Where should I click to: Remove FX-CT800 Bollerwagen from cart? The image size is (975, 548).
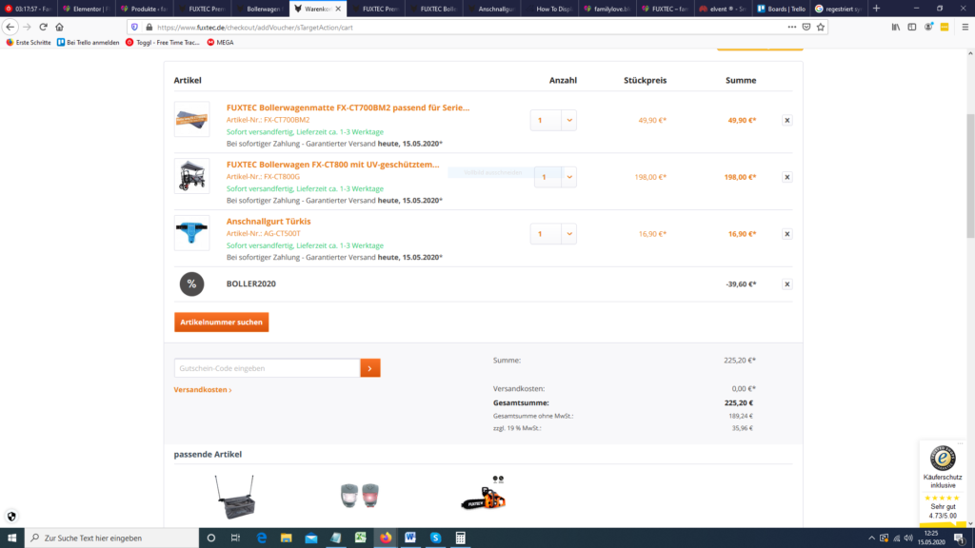(787, 177)
